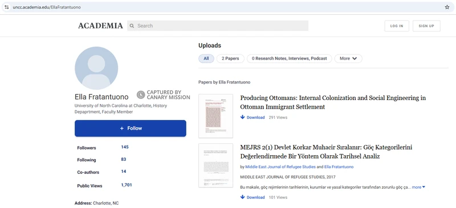Open Middle East Journal of Refugee Studies author link
The height and width of the screenshot is (208, 456).
tap(280, 167)
